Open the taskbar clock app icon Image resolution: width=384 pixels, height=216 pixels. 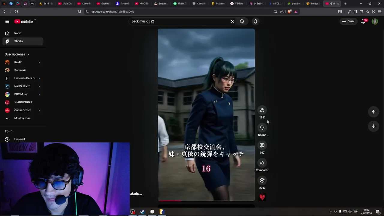(152, 211)
